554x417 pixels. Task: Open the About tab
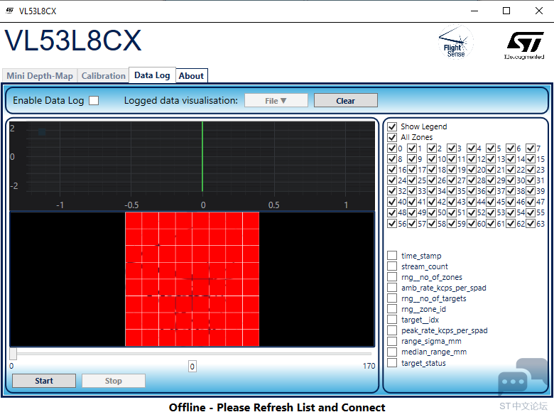pos(192,75)
